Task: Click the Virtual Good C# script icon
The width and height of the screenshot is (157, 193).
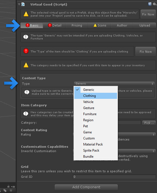Action: point(23,4)
